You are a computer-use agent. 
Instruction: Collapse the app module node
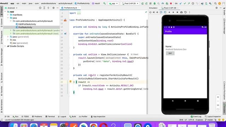(x=5, y=12)
